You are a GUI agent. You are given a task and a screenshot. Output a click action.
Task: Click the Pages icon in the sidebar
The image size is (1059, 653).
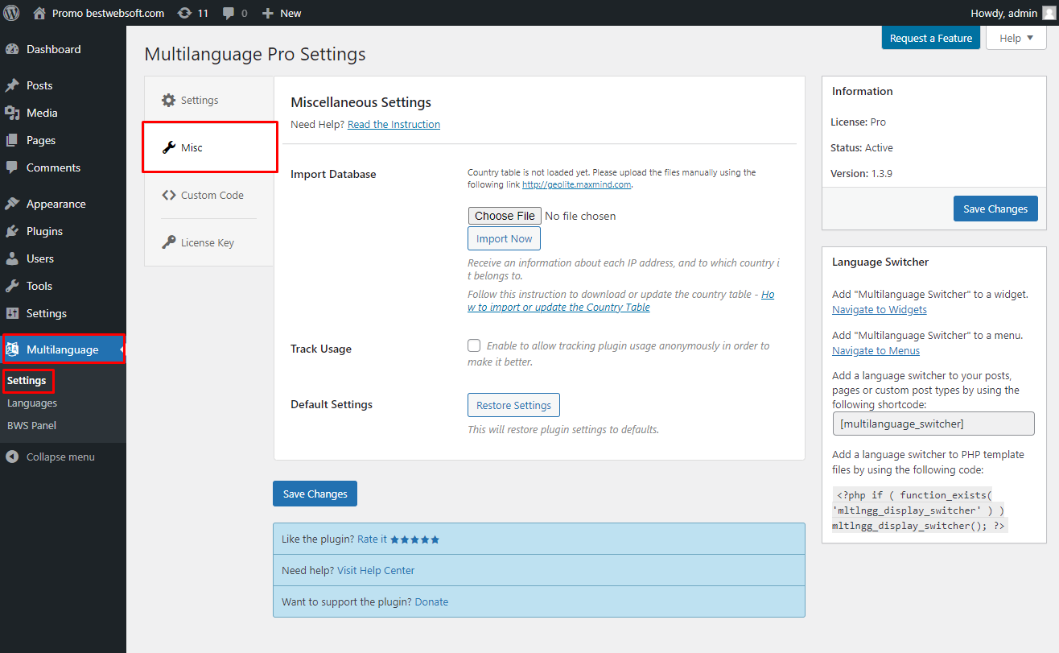point(12,140)
